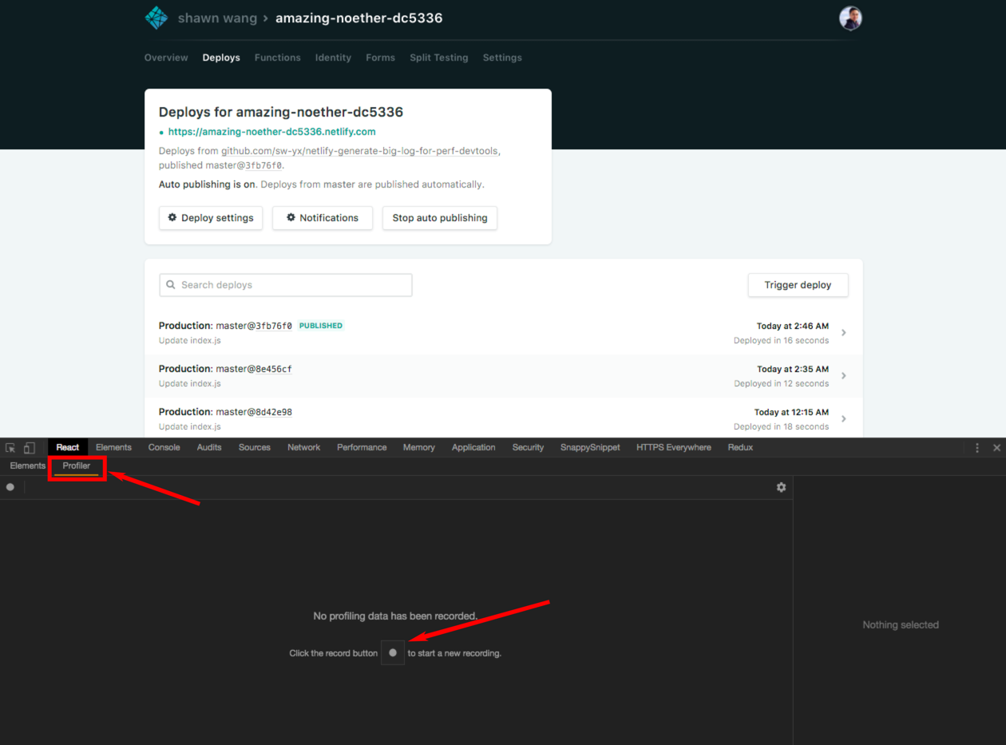Viewport: 1006px width, 745px height.
Task: Open the user avatar picture
Action: (x=850, y=18)
